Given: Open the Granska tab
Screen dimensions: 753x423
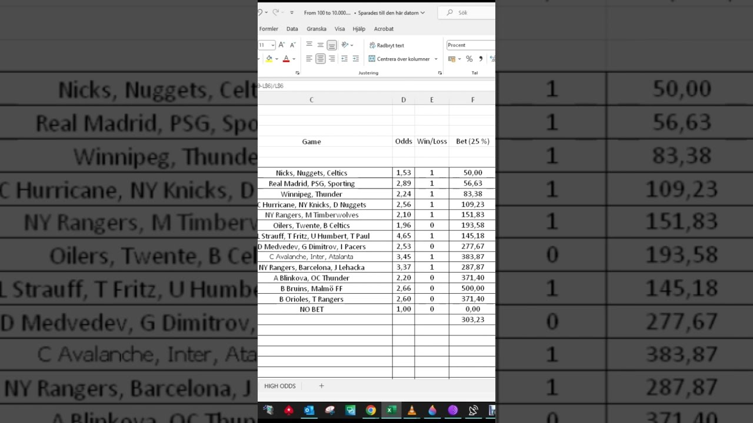Looking at the screenshot, I should pyautogui.click(x=316, y=29).
